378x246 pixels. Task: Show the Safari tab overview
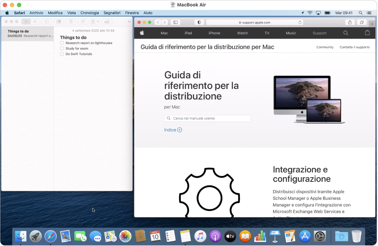[x=362, y=22]
